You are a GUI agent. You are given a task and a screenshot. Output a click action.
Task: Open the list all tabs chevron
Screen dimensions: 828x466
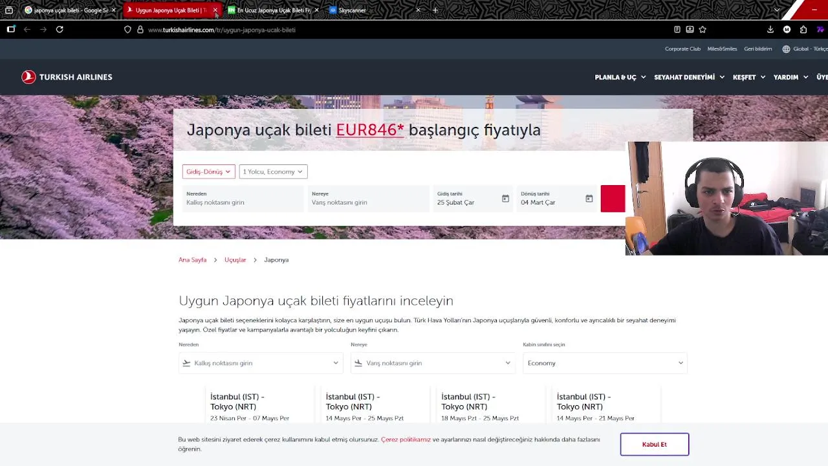[x=777, y=10]
